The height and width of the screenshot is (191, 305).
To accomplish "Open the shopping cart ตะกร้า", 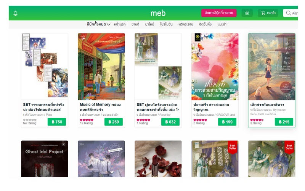I will click(268, 13).
